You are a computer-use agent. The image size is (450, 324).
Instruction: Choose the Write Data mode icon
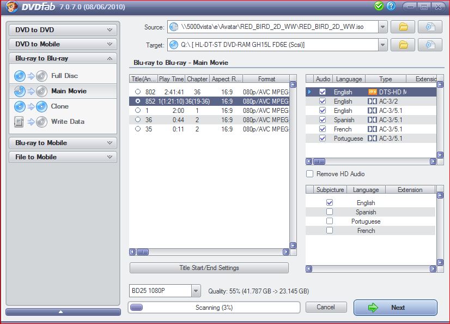point(30,122)
